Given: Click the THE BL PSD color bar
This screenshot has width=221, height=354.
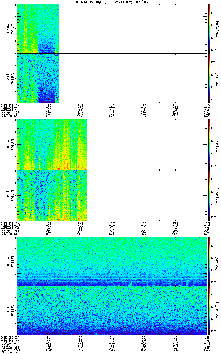Looking at the screenshot, I should click(210, 261).
